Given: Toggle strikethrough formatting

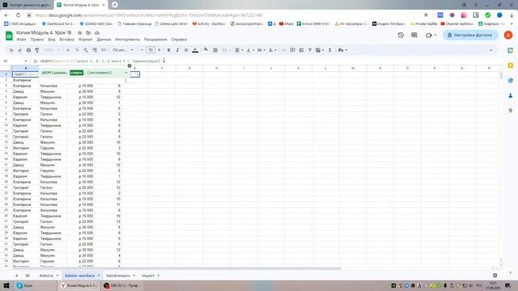Looking at the screenshot, I should 186,50.
